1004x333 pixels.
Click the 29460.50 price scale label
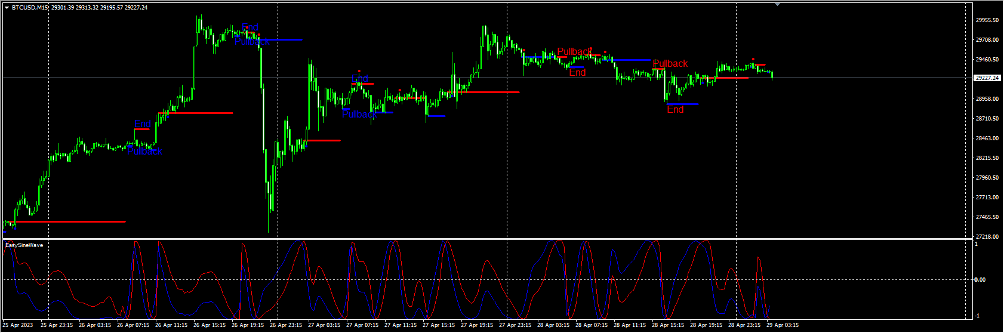[x=987, y=60]
